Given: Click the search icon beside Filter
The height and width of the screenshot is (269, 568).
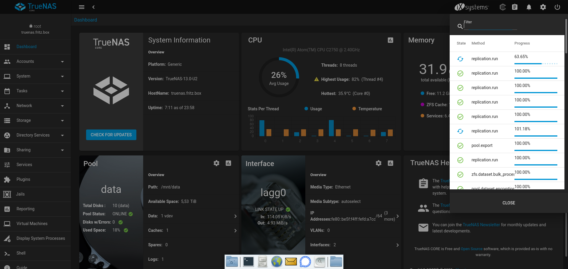Looking at the screenshot, I should point(460,26).
